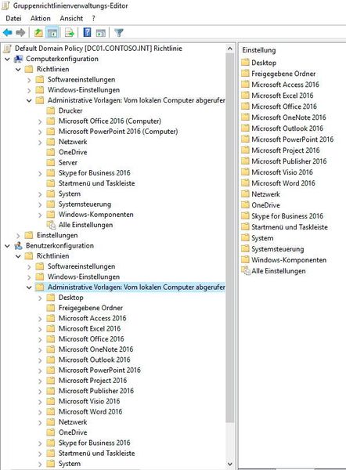Screen dimensions: 346x470
Task: Open Microsoft PowerPoint 2016 in right pane
Action: tap(292, 139)
